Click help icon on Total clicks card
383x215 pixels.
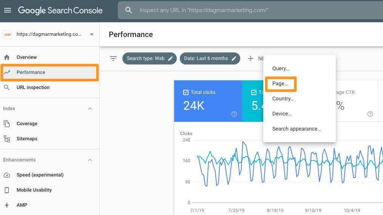click(234, 114)
